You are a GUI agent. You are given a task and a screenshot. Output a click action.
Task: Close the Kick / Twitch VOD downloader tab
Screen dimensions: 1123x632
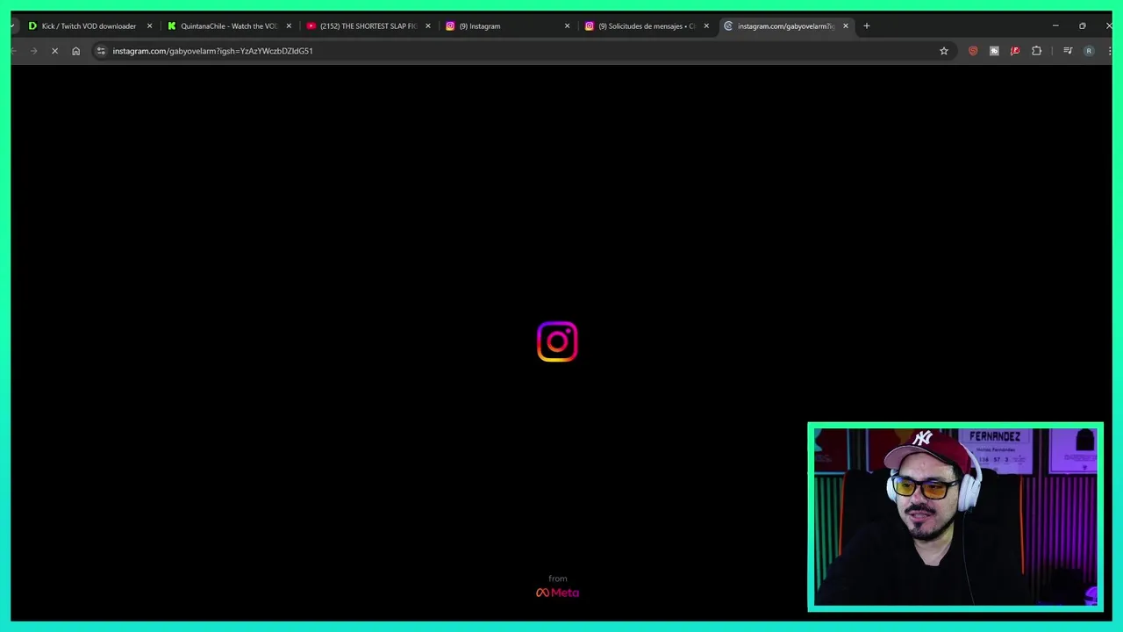(x=149, y=26)
